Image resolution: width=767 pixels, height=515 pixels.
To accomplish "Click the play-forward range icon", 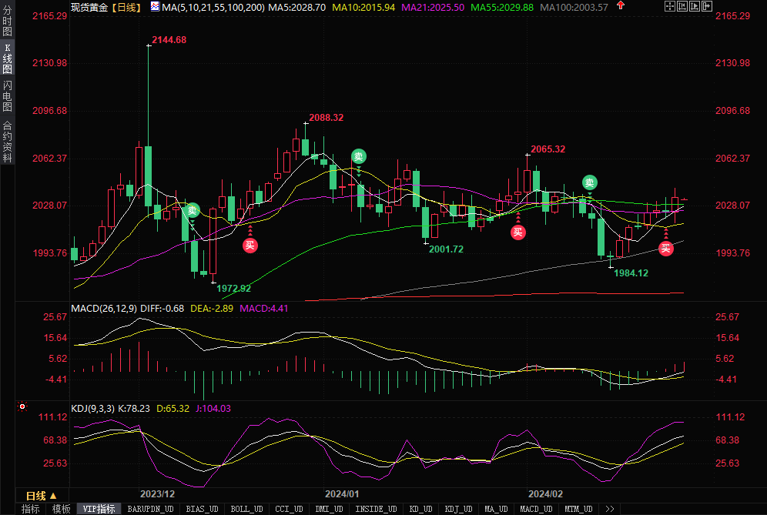I will pos(695,6).
